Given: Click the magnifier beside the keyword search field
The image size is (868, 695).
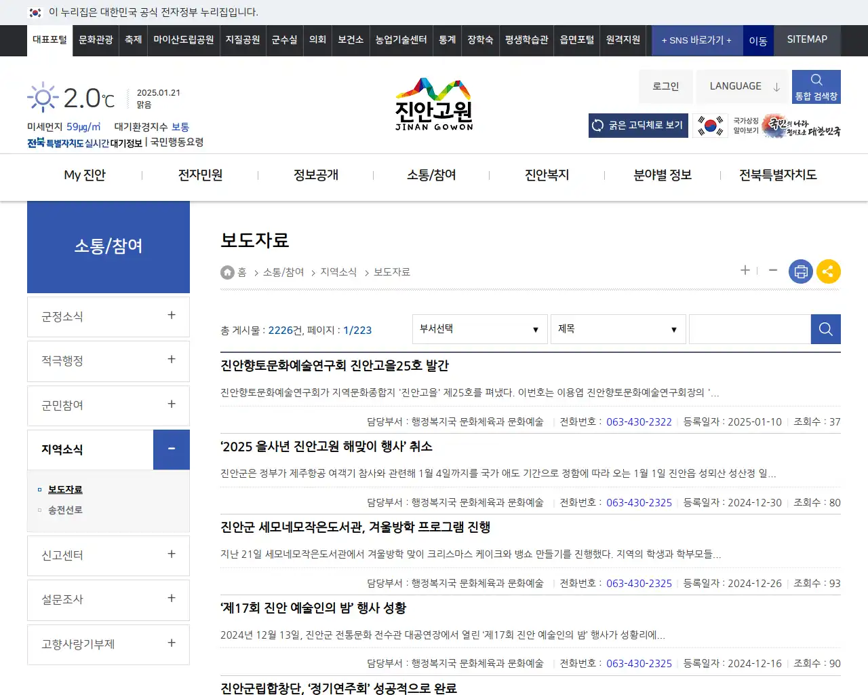Looking at the screenshot, I should pos(825,329).
